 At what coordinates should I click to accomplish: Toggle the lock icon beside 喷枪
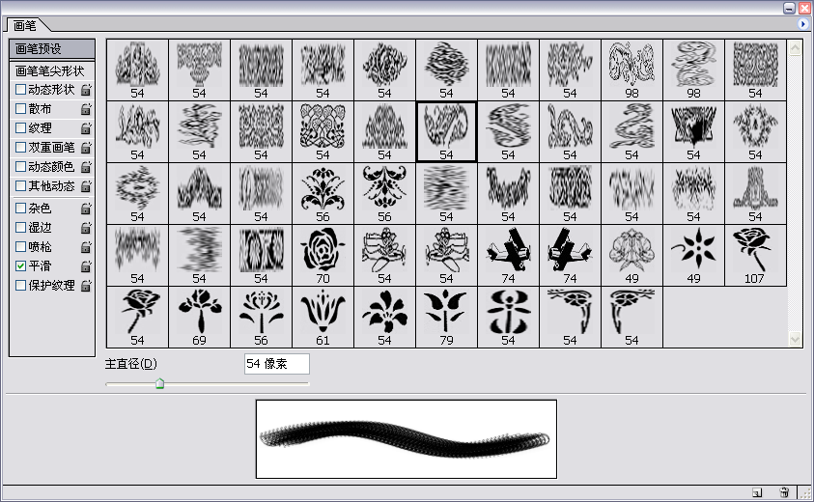(x=86, y=247)
